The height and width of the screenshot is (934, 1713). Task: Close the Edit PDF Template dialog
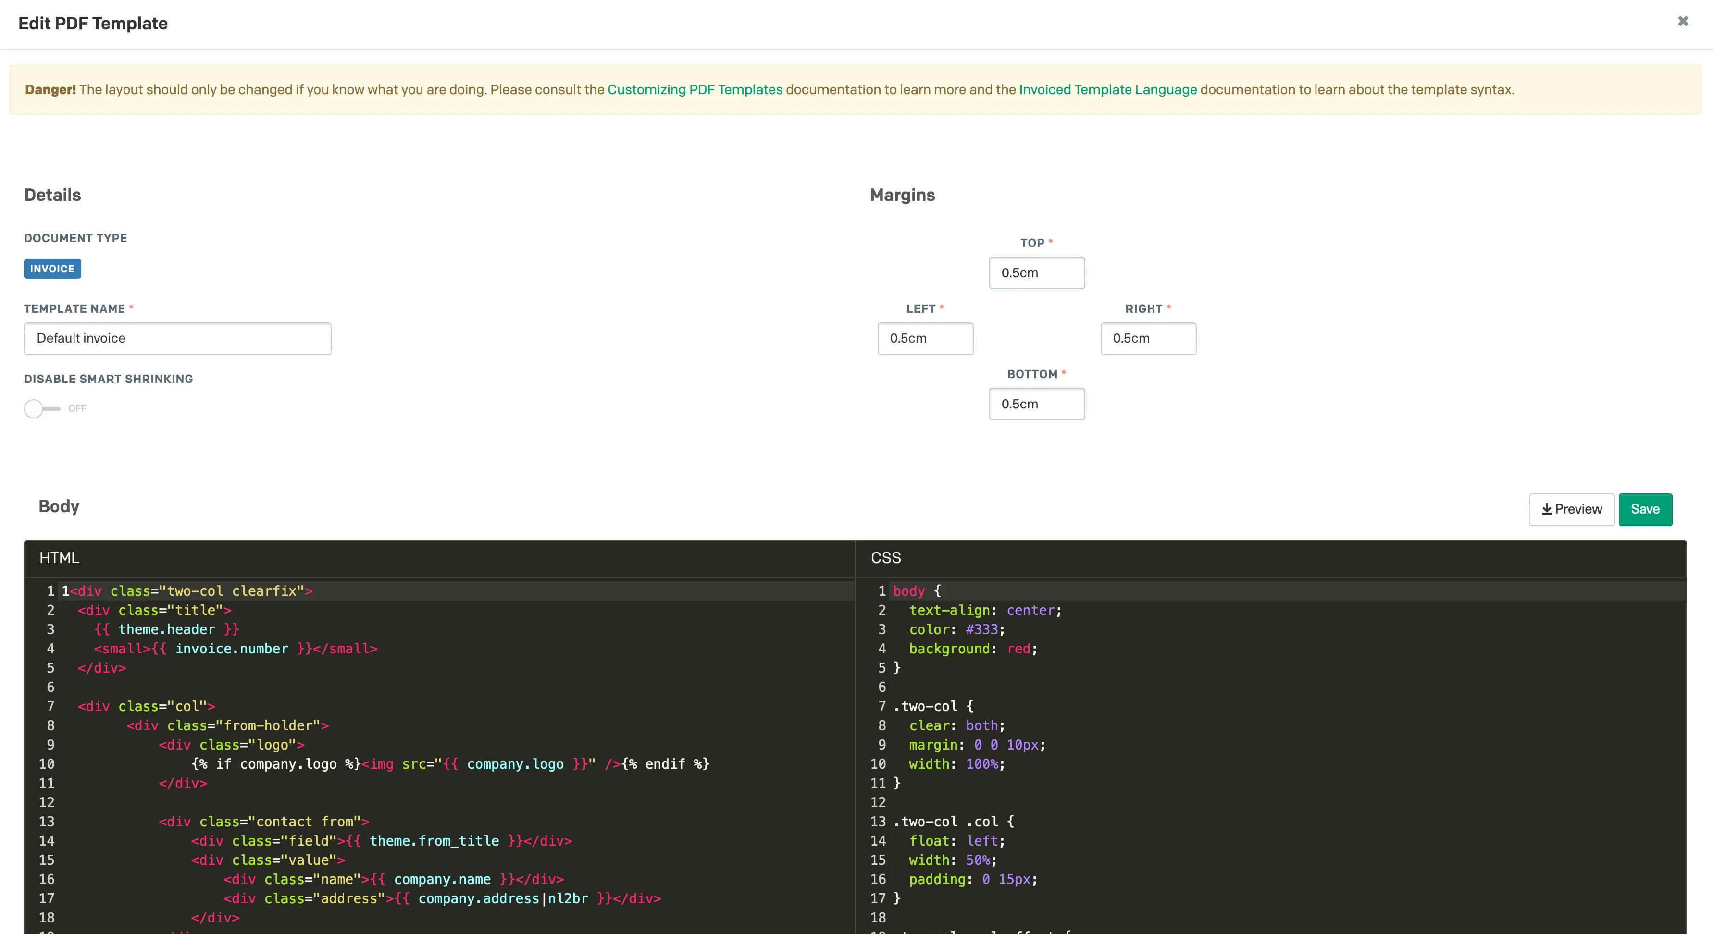click(x=1682, y=21)
